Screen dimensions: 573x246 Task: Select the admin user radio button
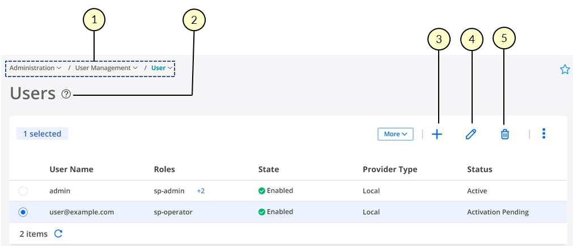pyautogui.click(x=23, y=191)
